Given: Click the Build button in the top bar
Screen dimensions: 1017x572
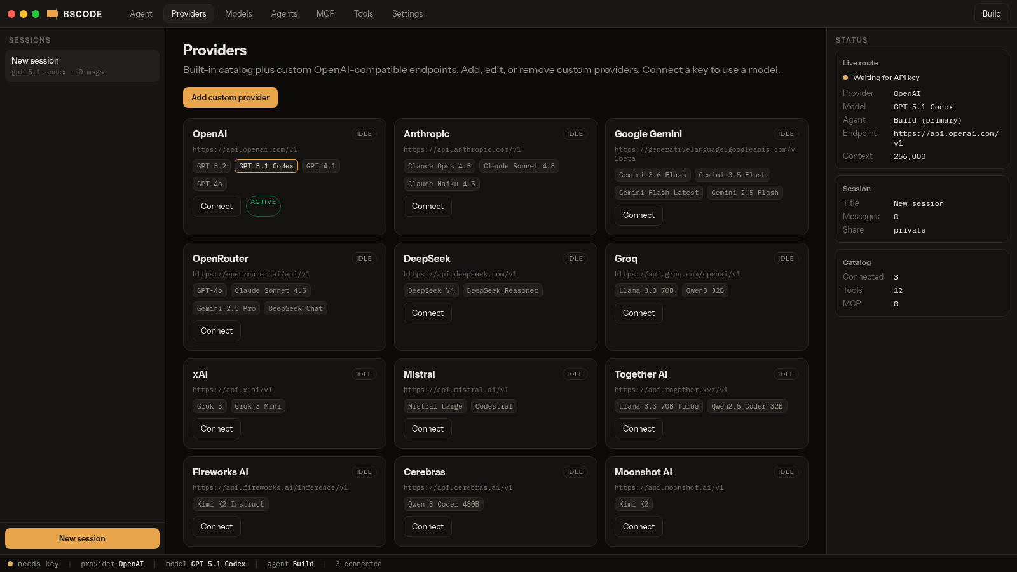Looking at the screenshot, I should coord(992,13).
